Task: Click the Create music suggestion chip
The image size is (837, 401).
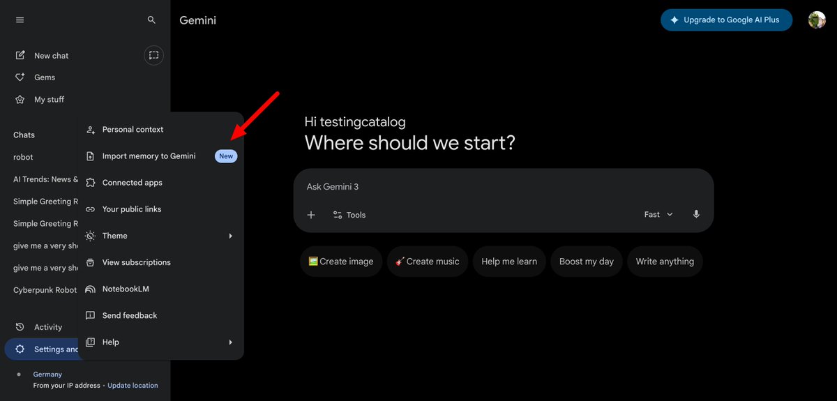Action: [427, 262]
